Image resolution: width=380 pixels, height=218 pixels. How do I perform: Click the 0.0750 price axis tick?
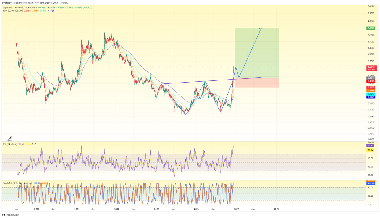pos(371,116)
